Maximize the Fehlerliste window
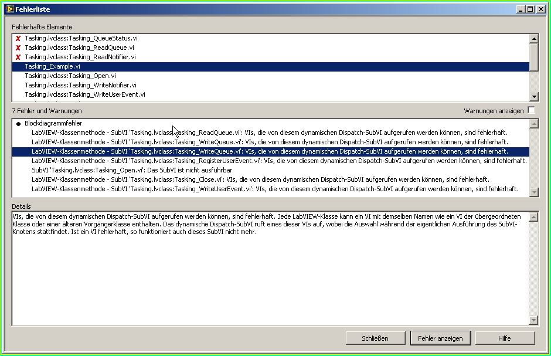 coord(530,9)
